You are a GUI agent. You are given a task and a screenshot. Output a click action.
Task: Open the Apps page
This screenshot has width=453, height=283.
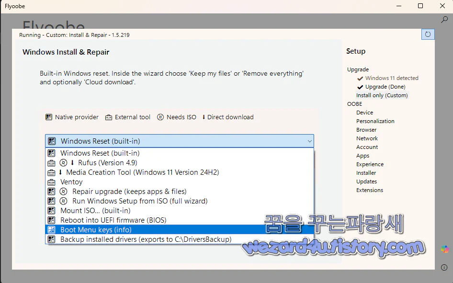363,156
